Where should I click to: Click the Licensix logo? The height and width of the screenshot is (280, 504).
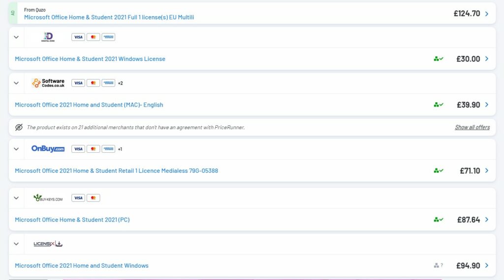[48, 244]
